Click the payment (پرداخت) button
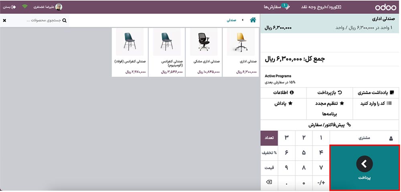401x192 pixels. click(365, 167)
